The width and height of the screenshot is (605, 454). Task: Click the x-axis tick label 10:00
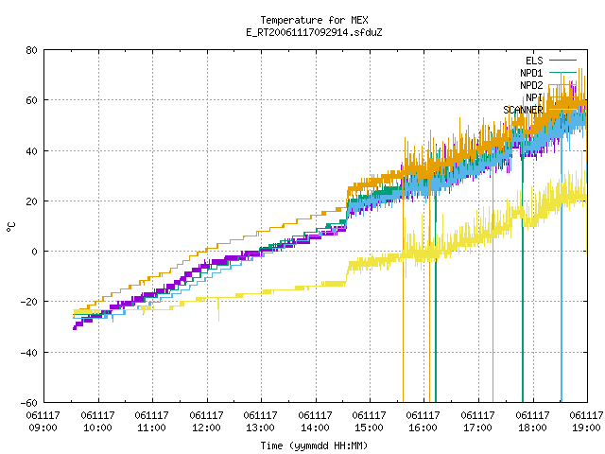click(97, 428)
